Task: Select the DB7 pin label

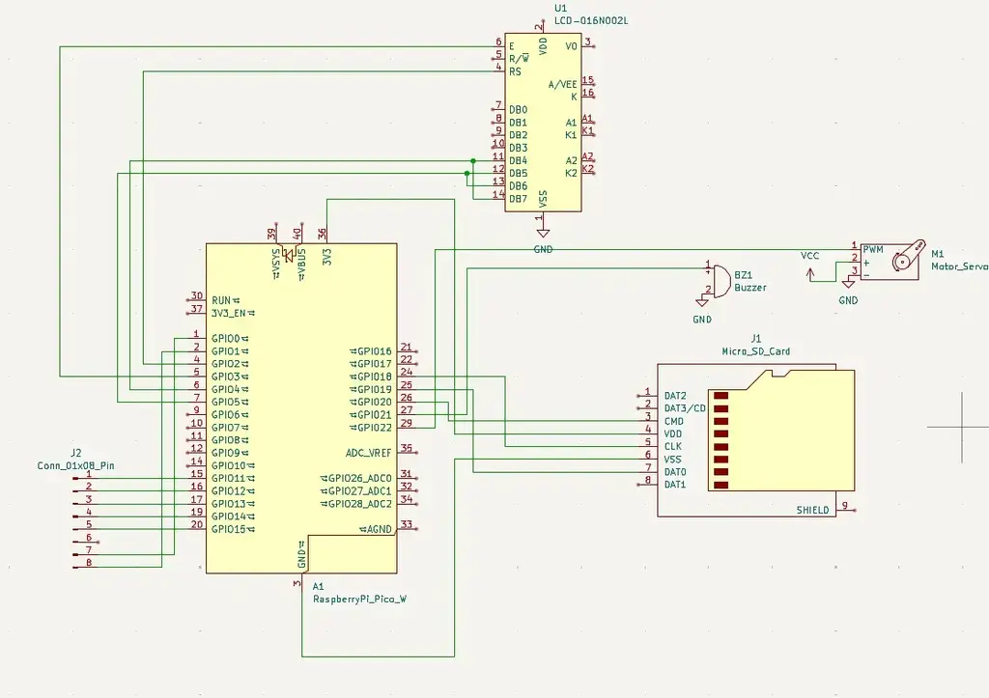Action: pos(518,199)
